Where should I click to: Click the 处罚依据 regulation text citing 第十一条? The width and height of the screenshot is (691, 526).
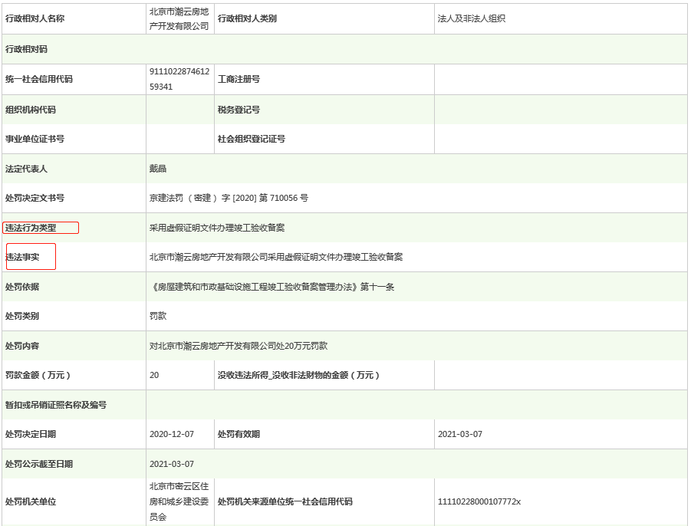[x=271, y=287]
